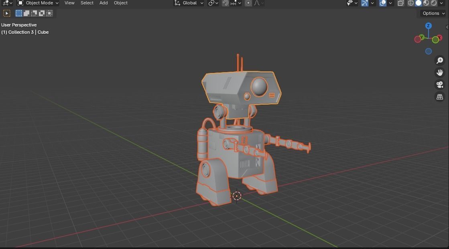Click the '(1) Collection 3 | Cube' text

[x=25, y=32]
